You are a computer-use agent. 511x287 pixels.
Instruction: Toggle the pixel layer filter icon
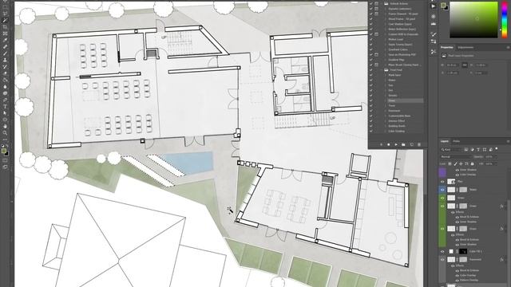[466, 149]
